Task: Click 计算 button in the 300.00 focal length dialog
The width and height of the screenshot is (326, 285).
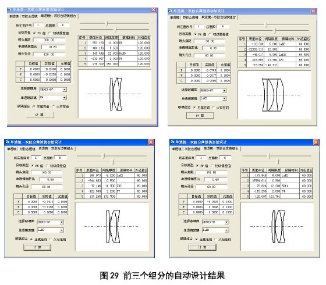Action: point(40,115)
